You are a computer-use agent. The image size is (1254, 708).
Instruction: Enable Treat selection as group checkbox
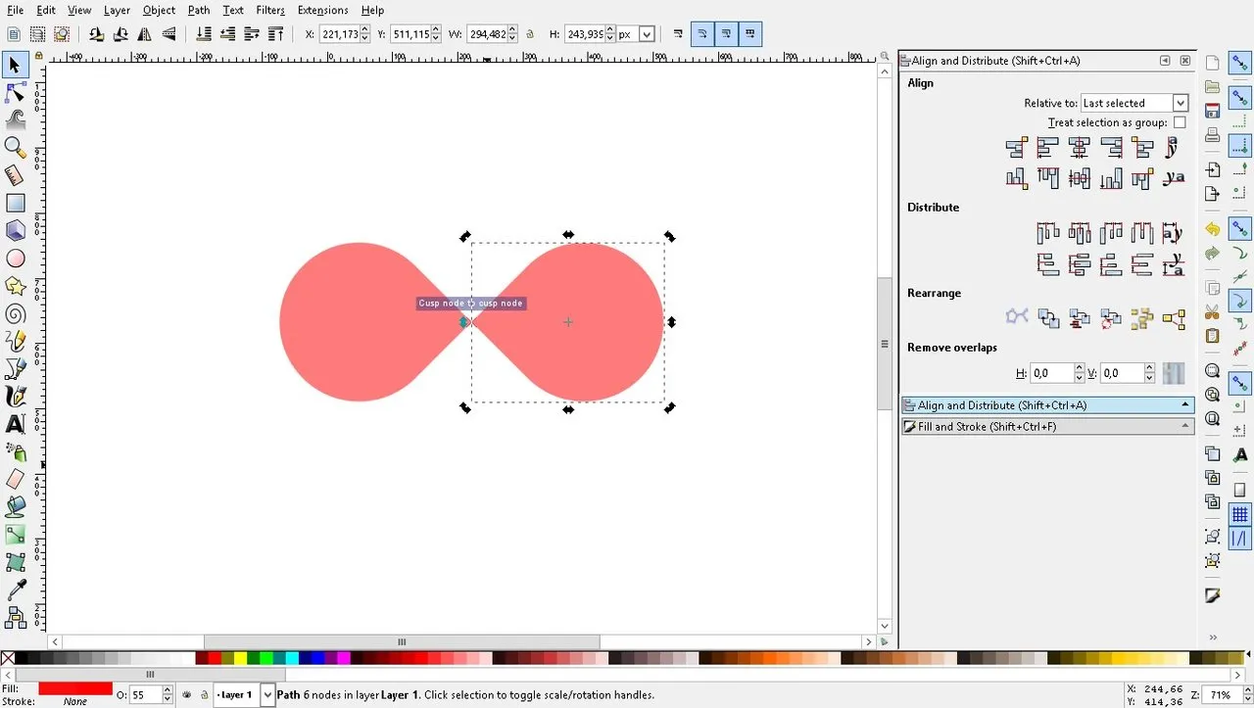tap(1180, 122)
